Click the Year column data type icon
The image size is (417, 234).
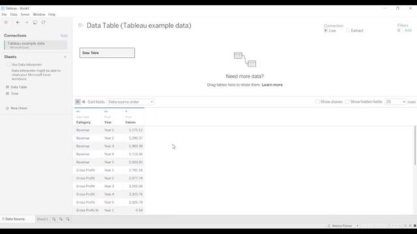coord(106,111)
